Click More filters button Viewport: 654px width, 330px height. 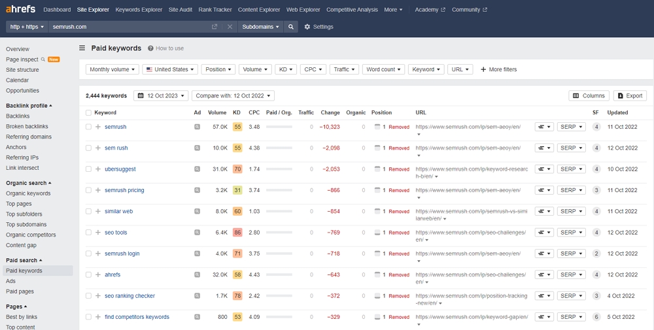(498, 69)
